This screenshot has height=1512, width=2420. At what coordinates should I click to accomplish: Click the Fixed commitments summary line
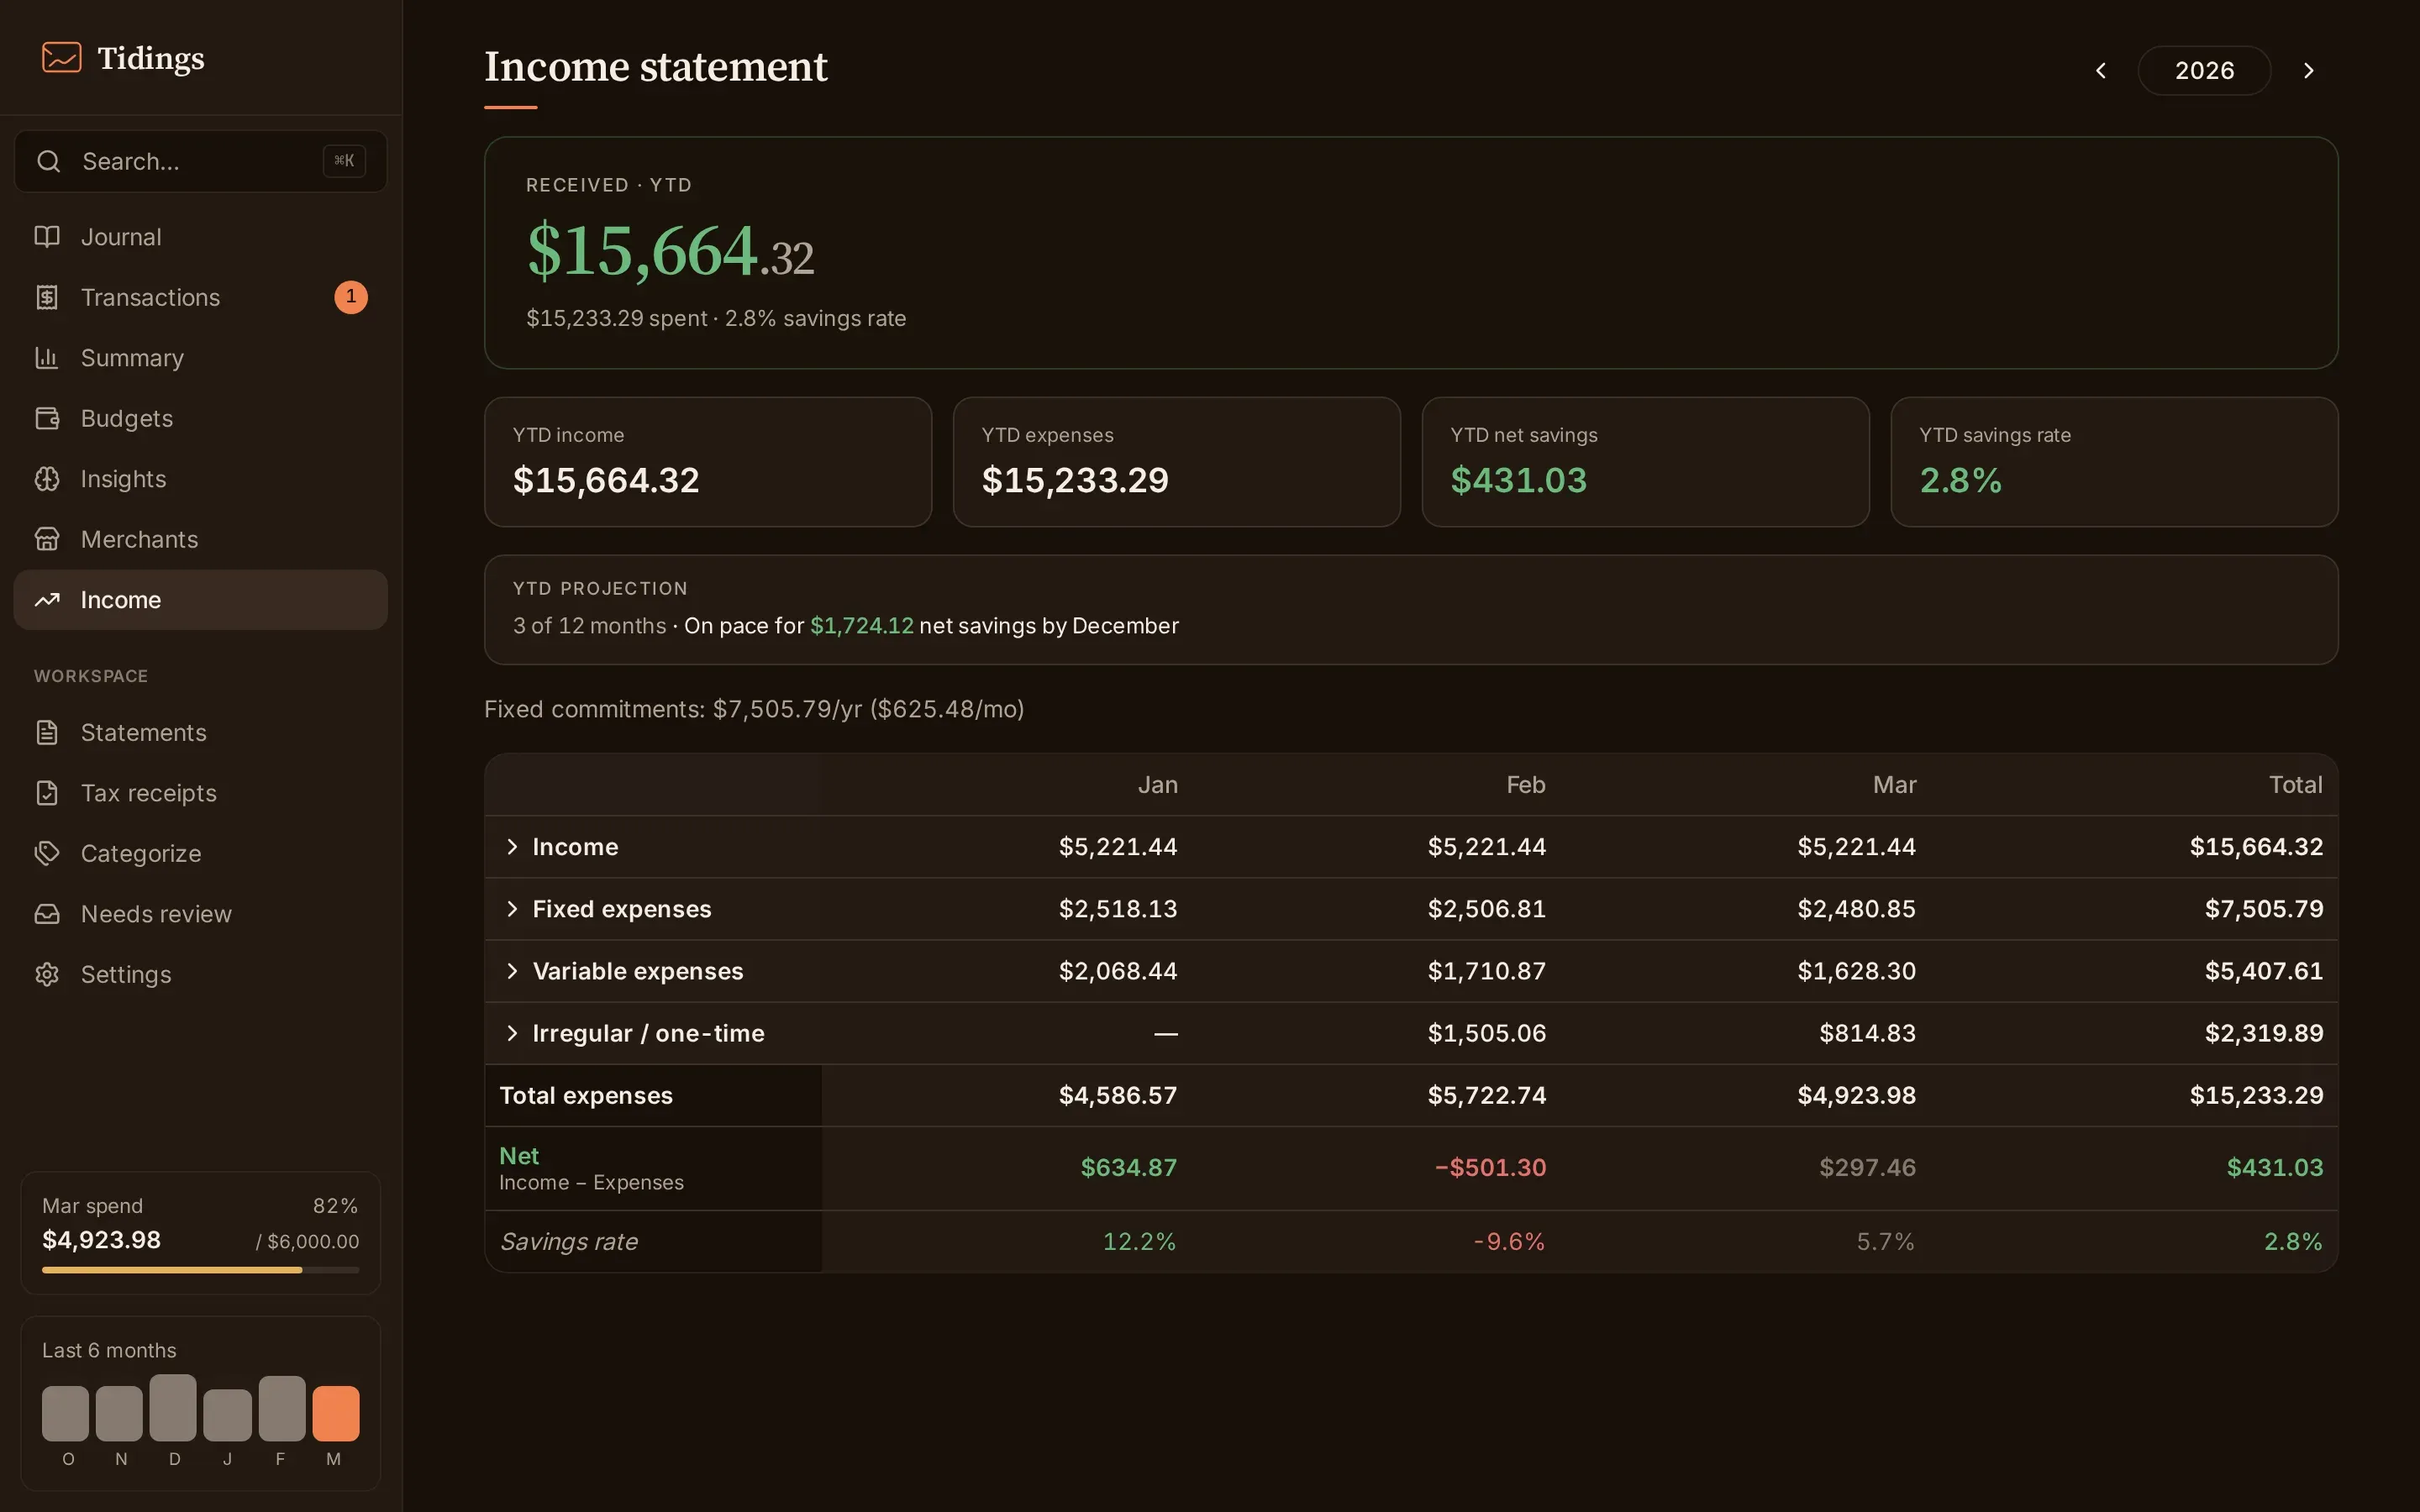point(754,709)
